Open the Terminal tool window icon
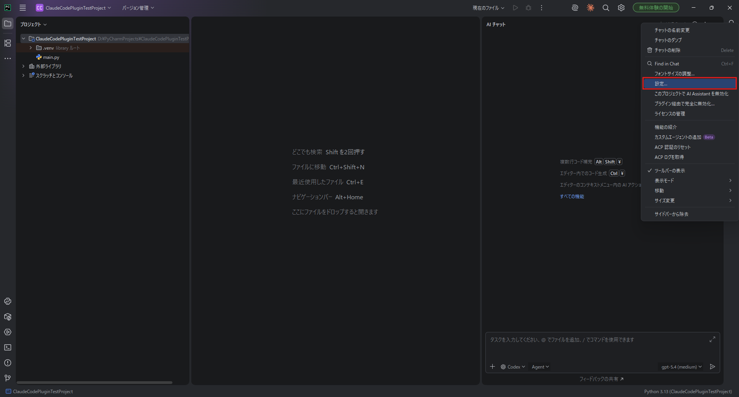Screen dimensions: 739x397 tap(8, 347)
